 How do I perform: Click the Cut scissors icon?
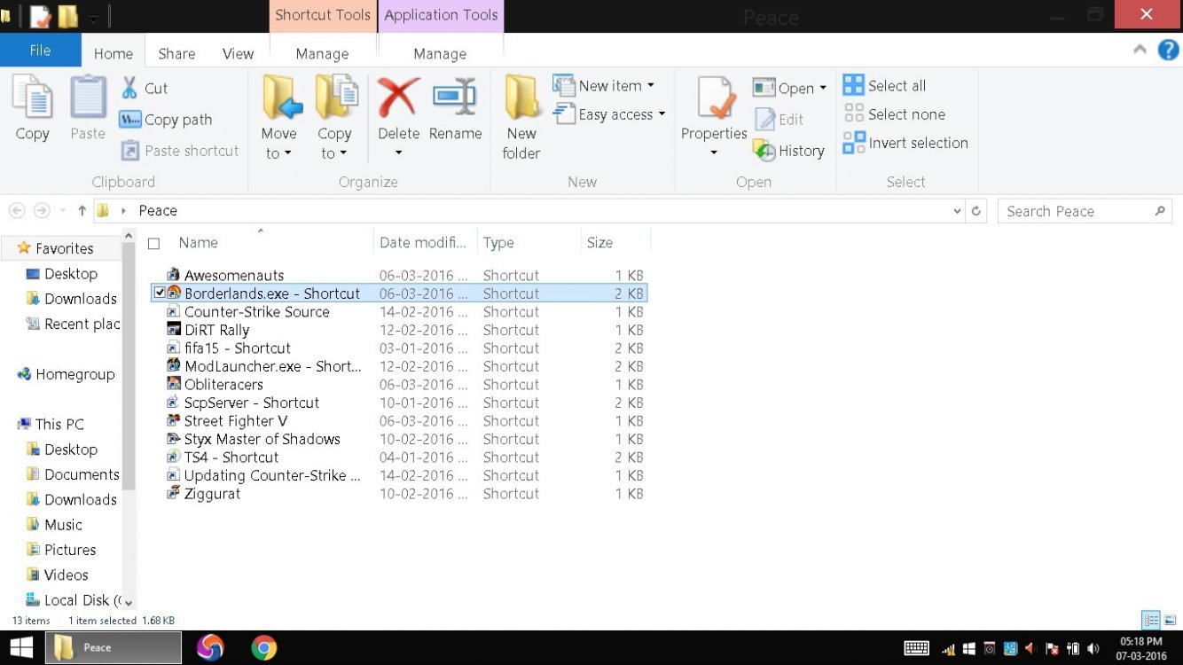129,88
